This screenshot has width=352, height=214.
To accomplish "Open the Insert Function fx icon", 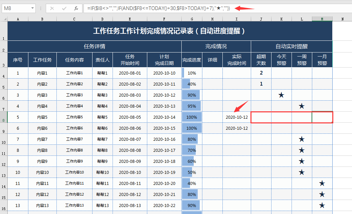I will [x=76, y=8].
